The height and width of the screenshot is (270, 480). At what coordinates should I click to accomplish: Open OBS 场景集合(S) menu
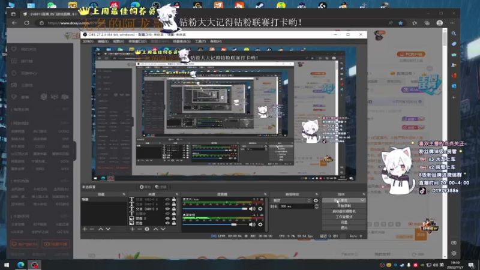pos(182,41)
